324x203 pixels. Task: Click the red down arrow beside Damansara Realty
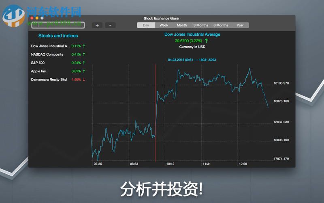pos(84,80)
